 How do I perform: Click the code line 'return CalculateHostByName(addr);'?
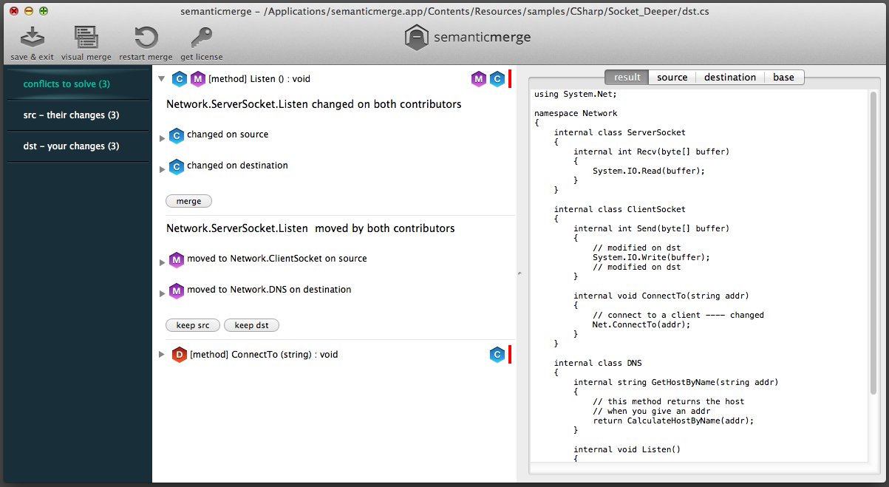point(673,420)
